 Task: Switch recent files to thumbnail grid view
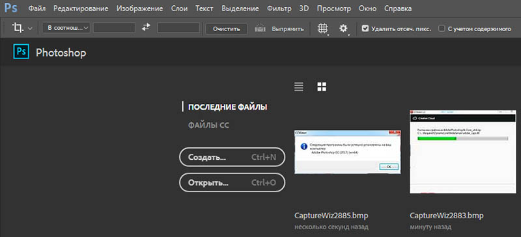322,87
